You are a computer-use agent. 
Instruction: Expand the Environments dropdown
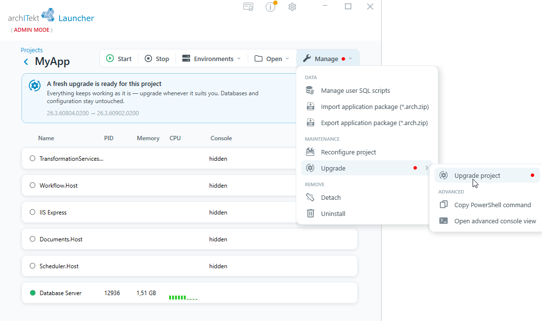click(x=211, y=59)
